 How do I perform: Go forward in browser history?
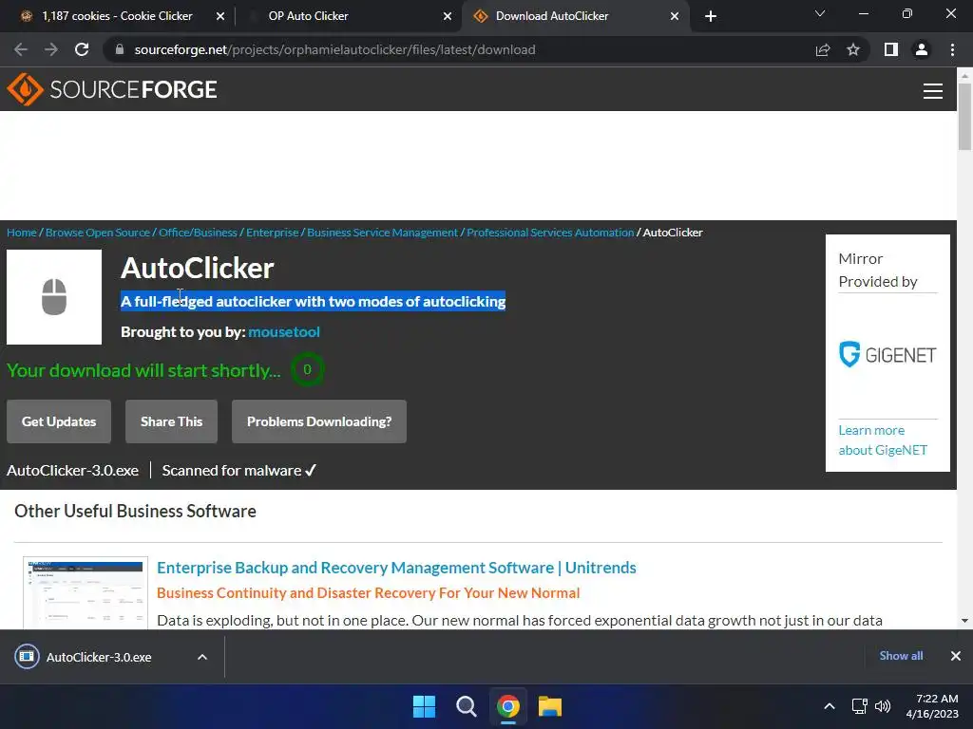click(x=51, y=49)
